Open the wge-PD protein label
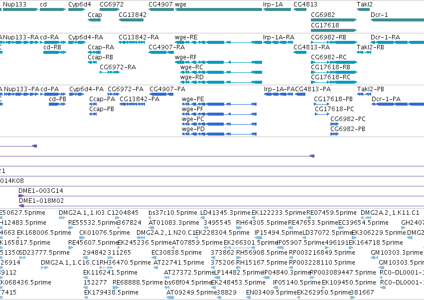 tap(193, 129)
